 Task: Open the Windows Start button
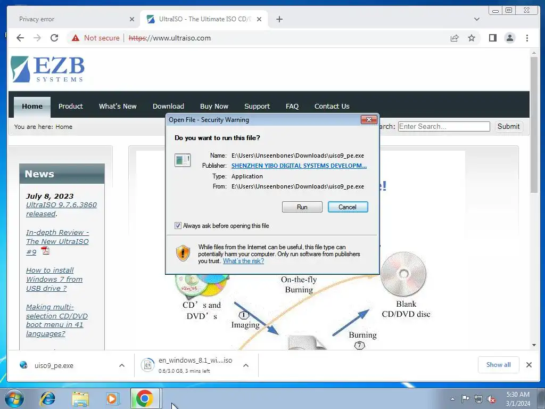point(14,398)
